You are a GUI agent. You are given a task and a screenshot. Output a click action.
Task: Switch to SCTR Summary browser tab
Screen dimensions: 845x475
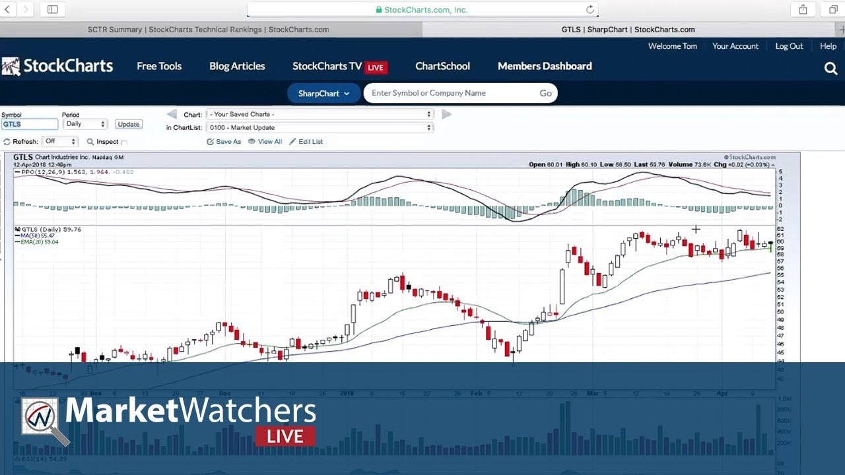(x=209, y=30)
